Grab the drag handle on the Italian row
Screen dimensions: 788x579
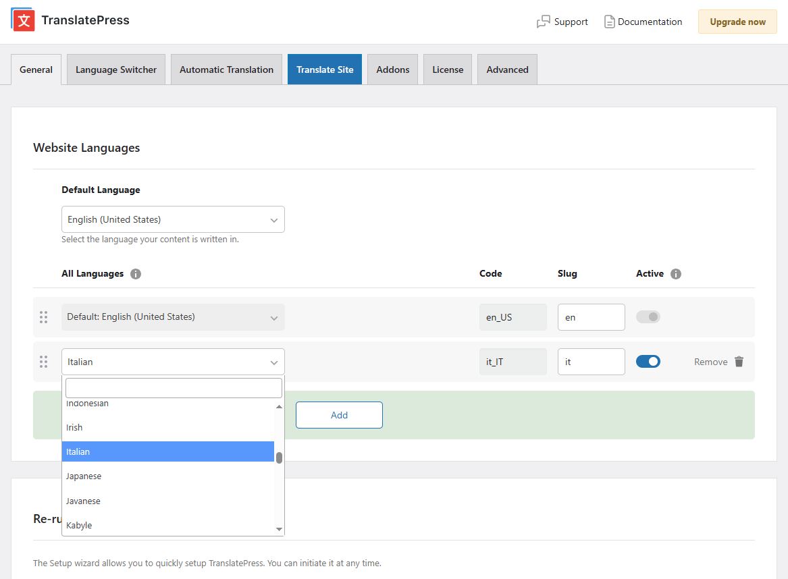(44, 362)
